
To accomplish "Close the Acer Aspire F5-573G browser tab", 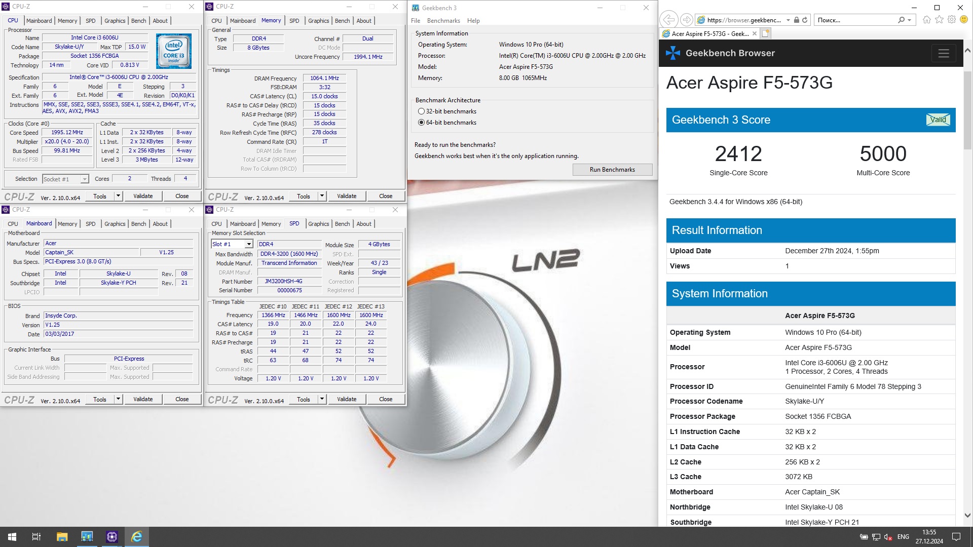I will click(755, 33).
